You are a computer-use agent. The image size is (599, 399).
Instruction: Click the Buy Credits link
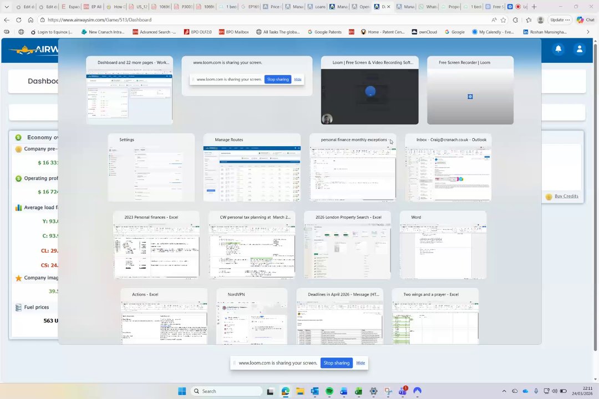pyautogui.click(x=566, y=196)
